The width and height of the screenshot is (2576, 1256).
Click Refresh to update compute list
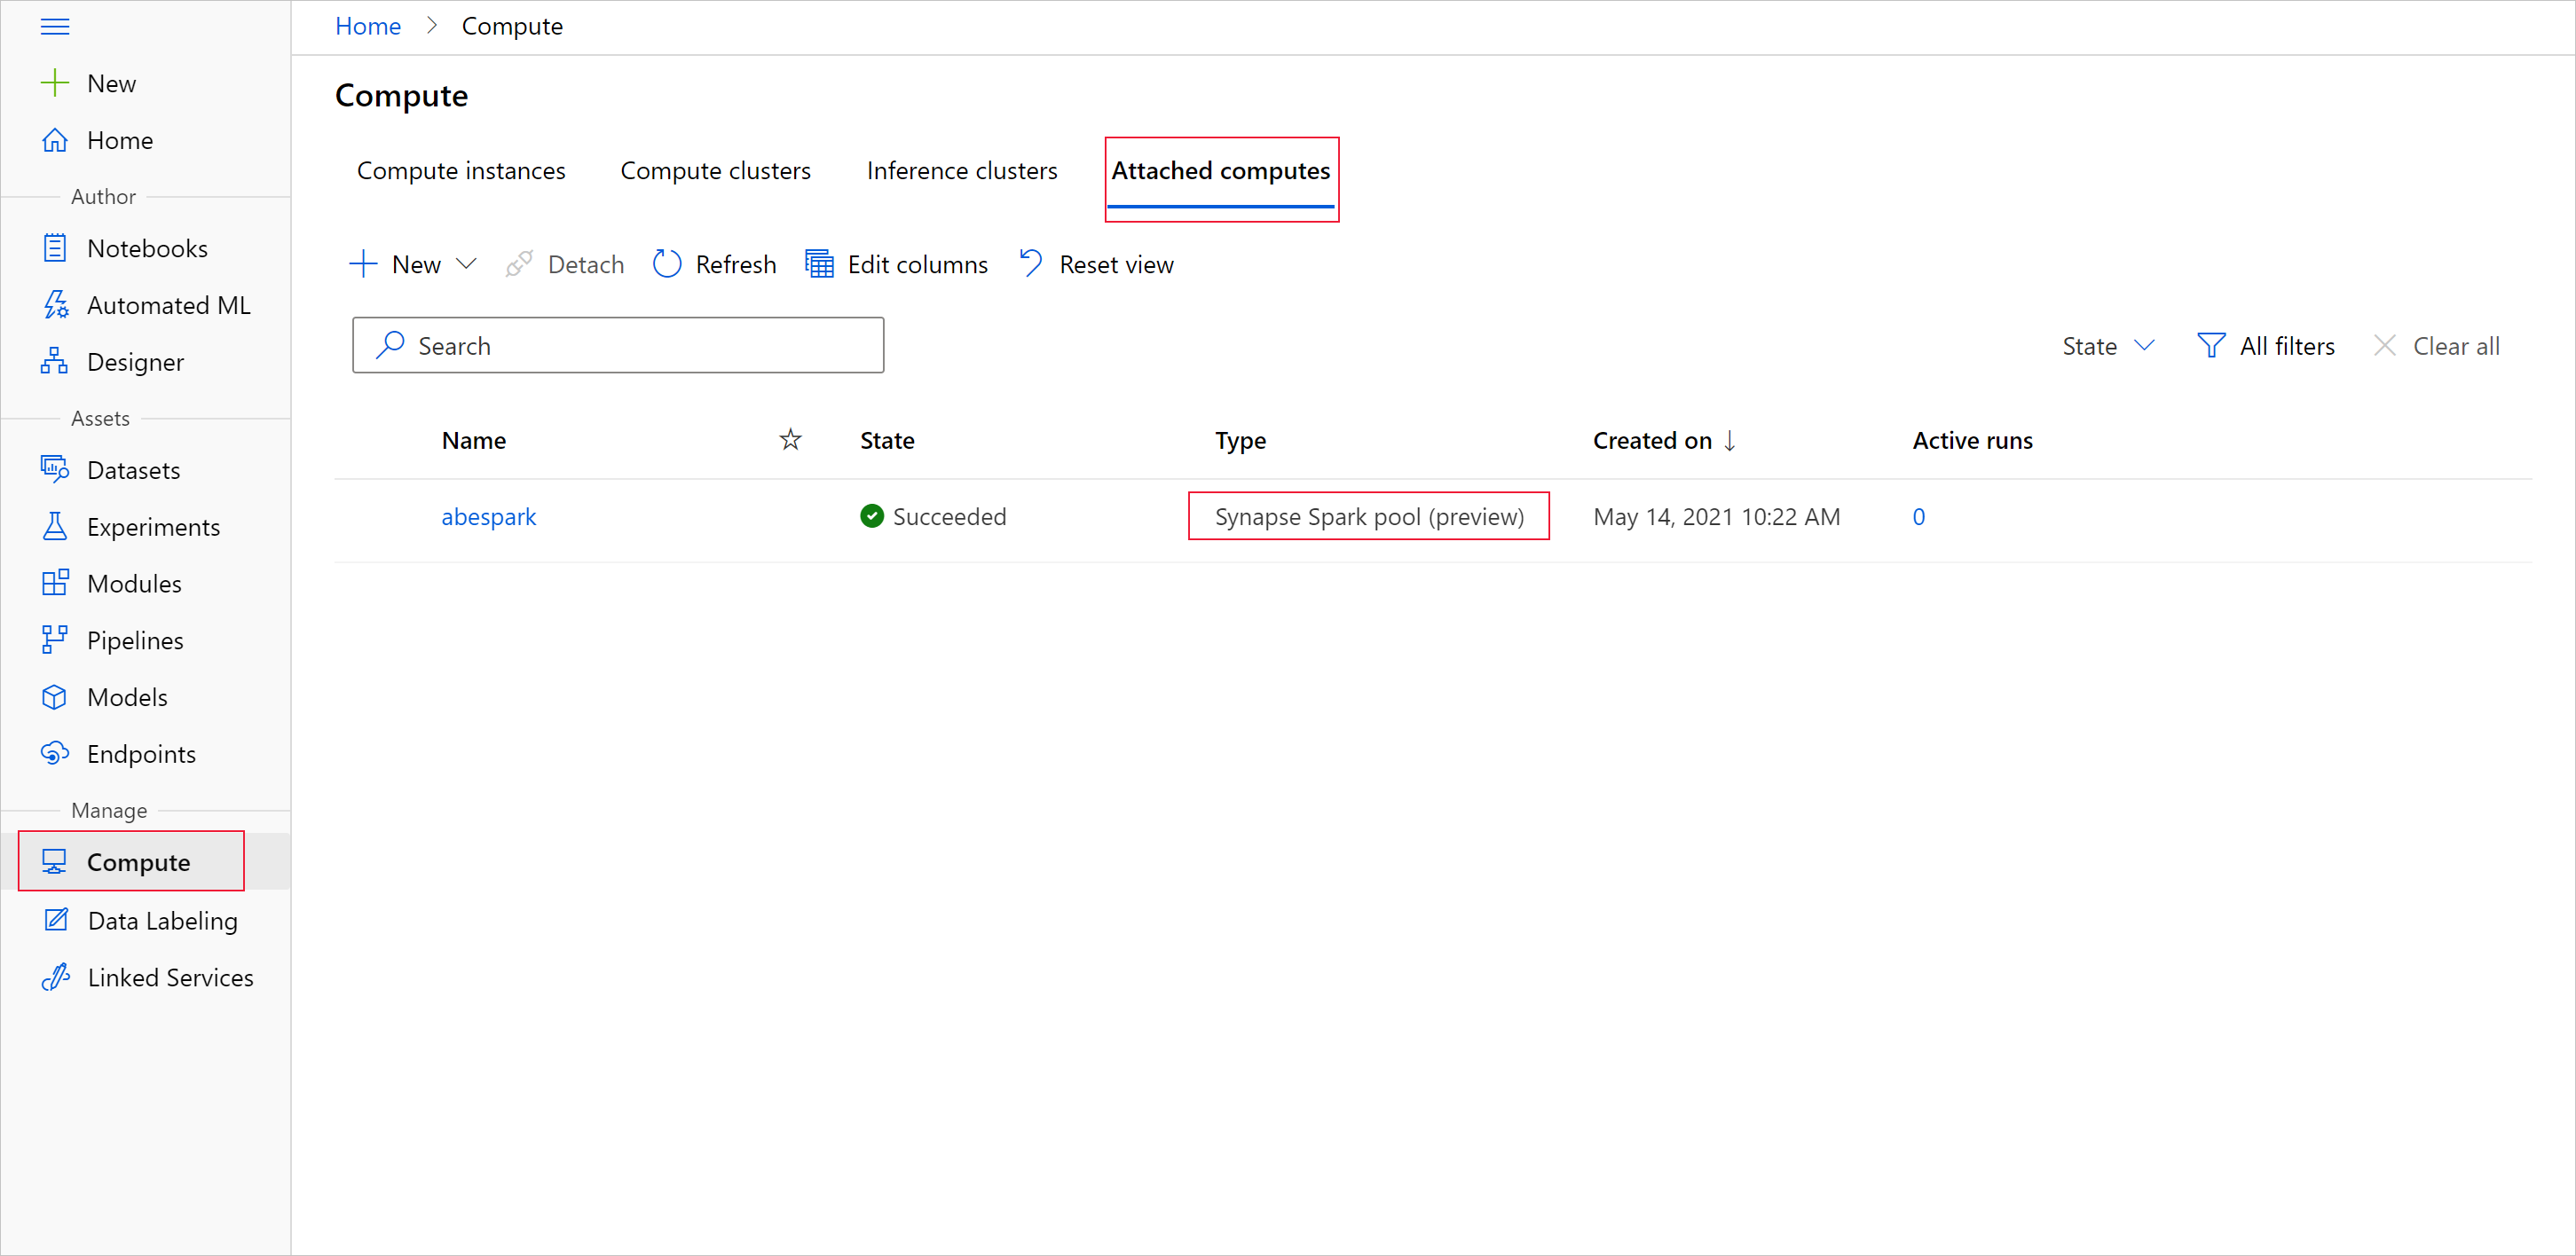(x=714, y=264)
